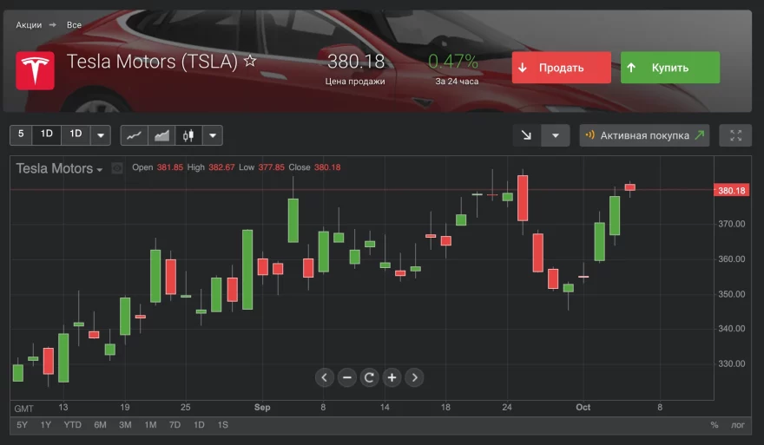Select 1D time range at bottom
This screenshot has height=445, width=764.
pos(200,425)
